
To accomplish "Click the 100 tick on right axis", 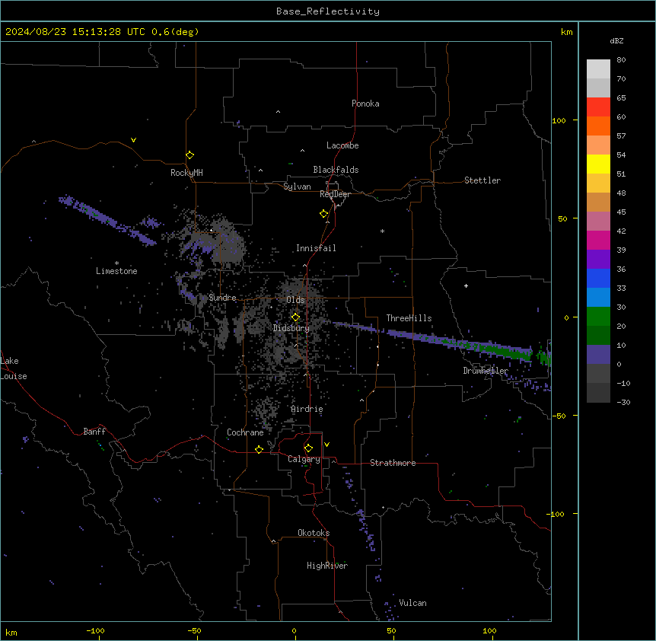I will tap(559, 121).
